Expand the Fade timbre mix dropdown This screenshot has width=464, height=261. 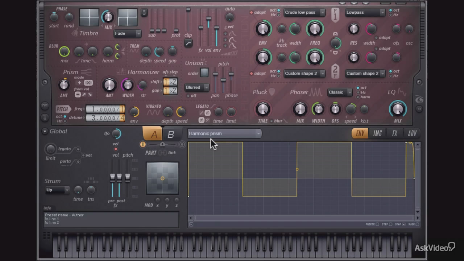[127, 33]
